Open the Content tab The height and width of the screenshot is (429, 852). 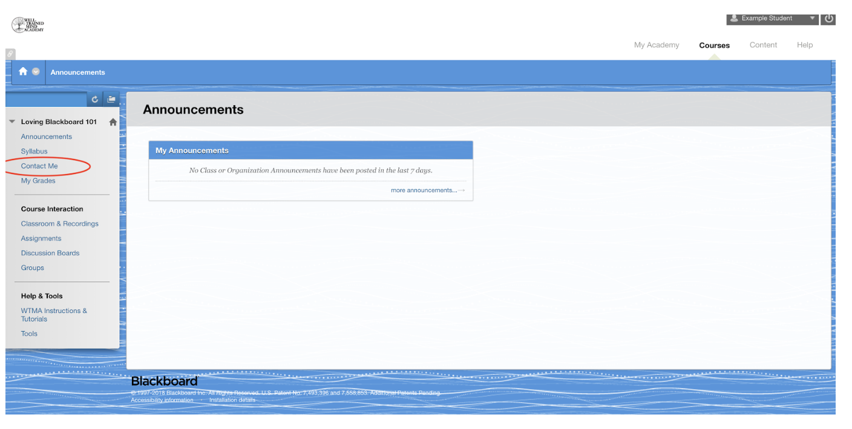click(x=763, y=45)
